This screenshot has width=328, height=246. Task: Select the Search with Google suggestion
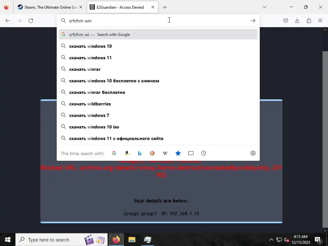158,35
